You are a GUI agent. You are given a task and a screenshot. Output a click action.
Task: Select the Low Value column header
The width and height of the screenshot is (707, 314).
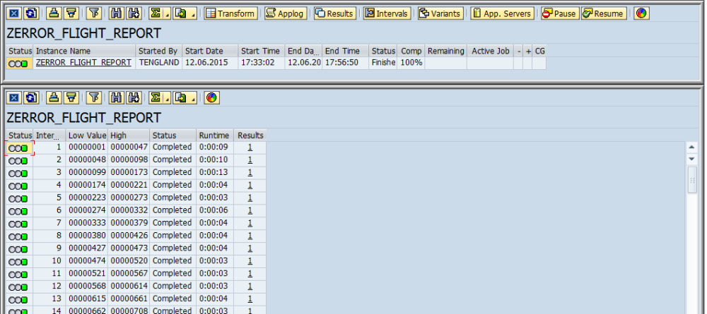(x=86, y=135)
